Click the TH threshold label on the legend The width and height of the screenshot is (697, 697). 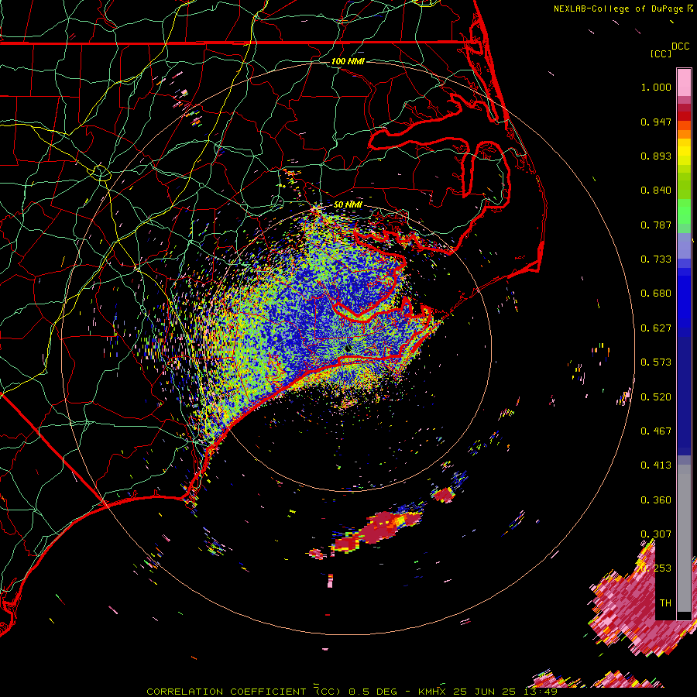[x=665, y=603]
